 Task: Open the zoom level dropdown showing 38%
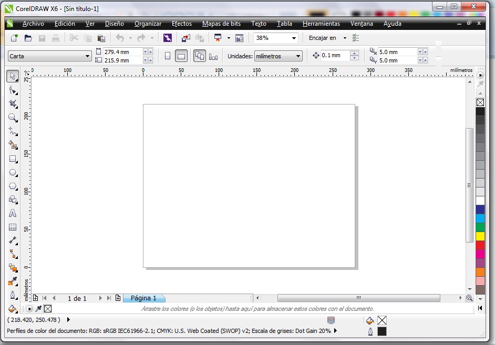[292, 37]
